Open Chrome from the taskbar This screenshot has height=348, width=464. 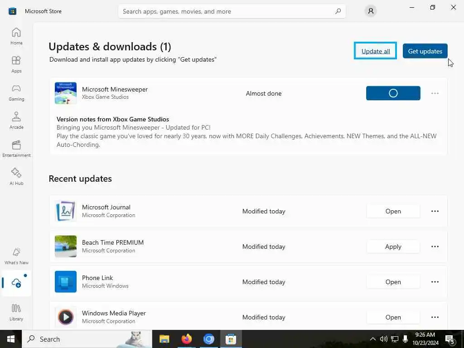208,339
